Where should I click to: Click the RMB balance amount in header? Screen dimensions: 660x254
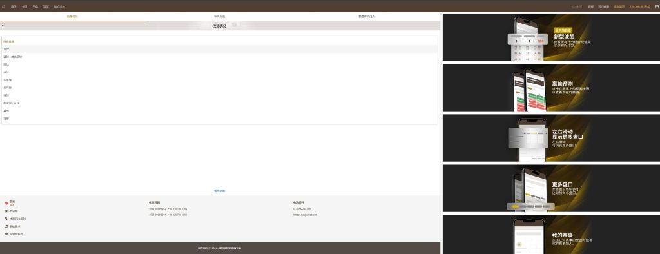pos(640,6)
